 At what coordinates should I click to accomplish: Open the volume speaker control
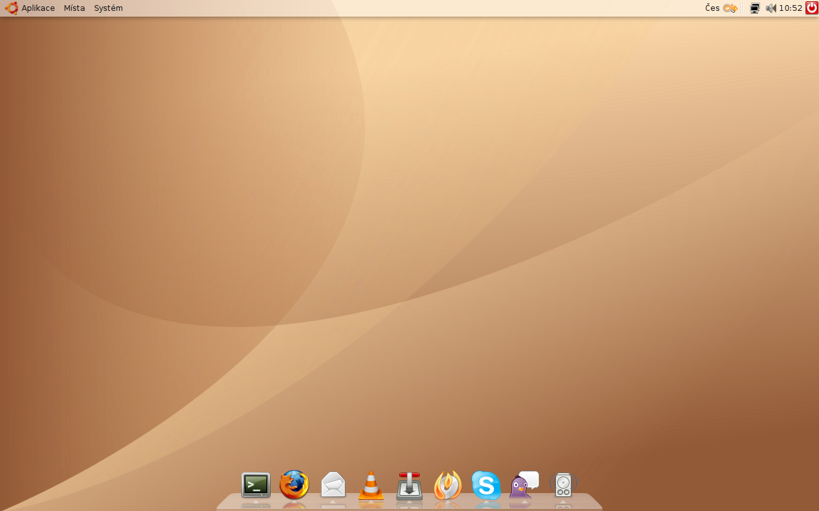click(770, 8)
